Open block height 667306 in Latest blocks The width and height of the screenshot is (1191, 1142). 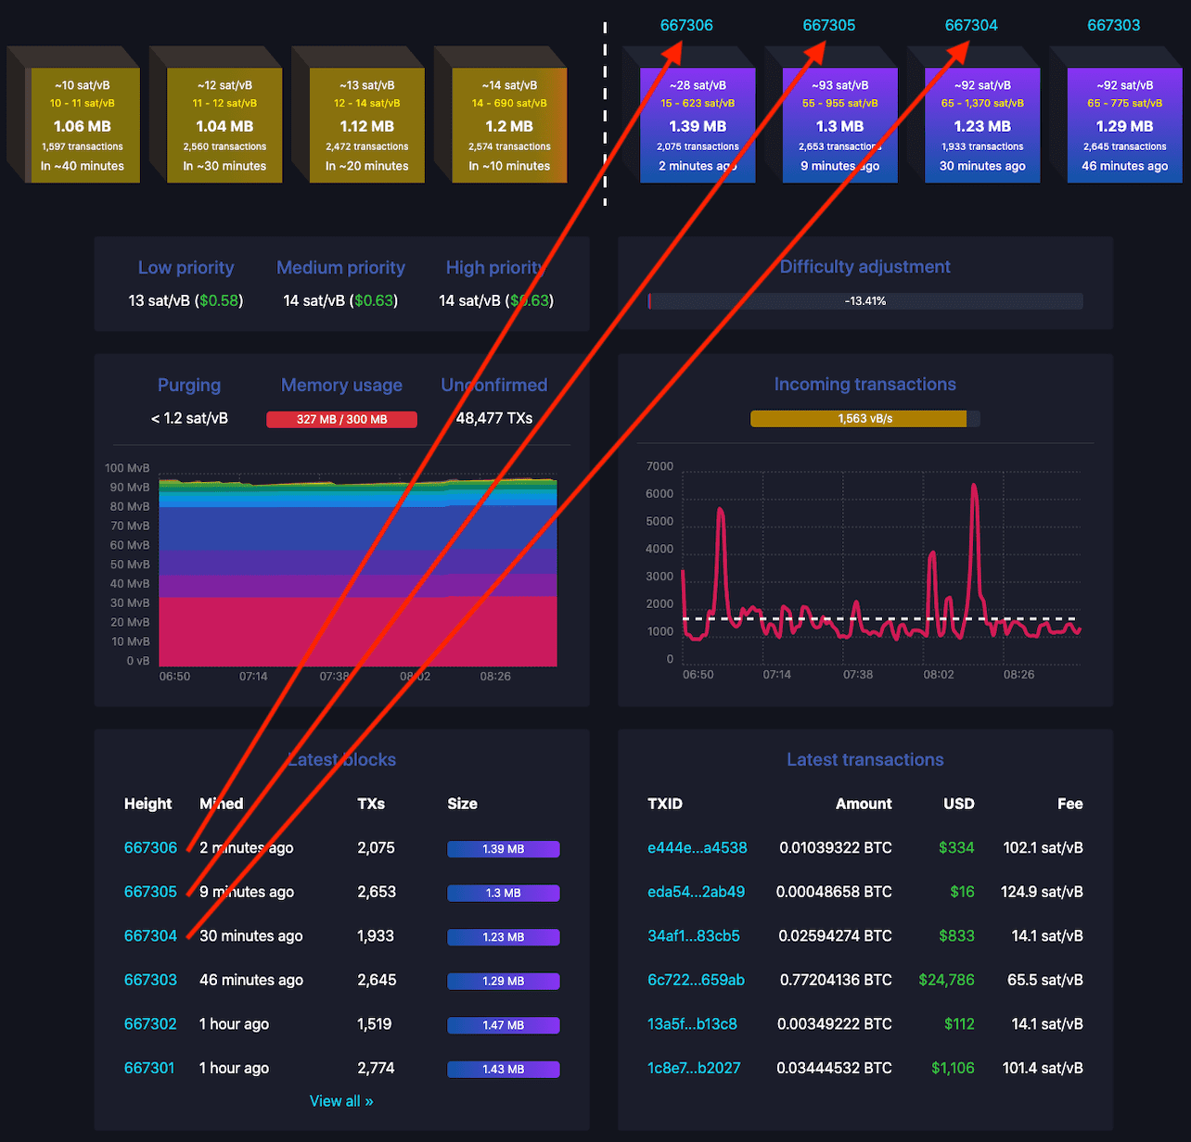(x=150, y=847)
